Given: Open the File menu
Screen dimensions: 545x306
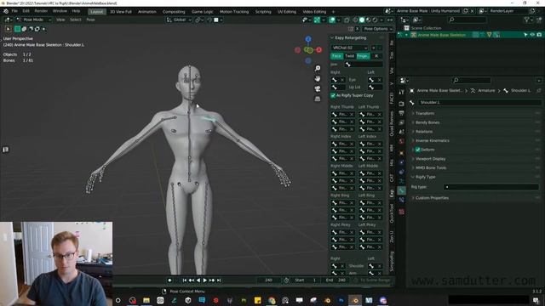Looking at the screenshot, I should click(x=14, y=11).
